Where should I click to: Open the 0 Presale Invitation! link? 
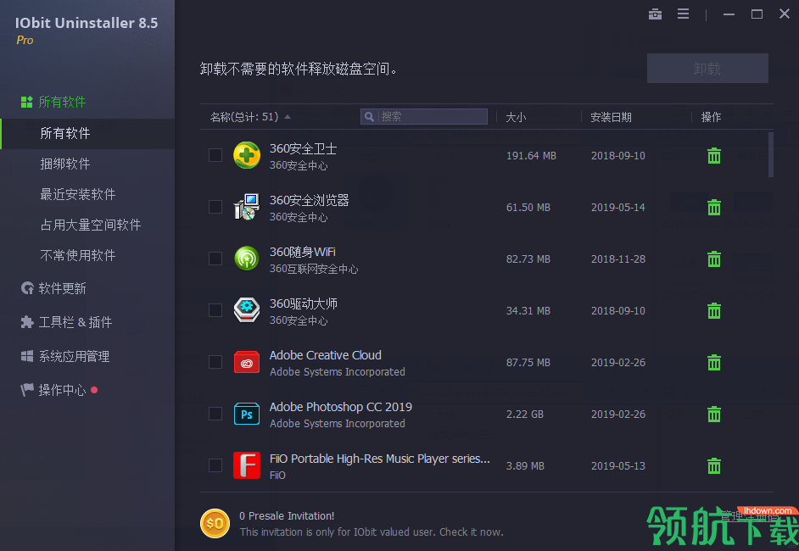click(x=287, y=516)
